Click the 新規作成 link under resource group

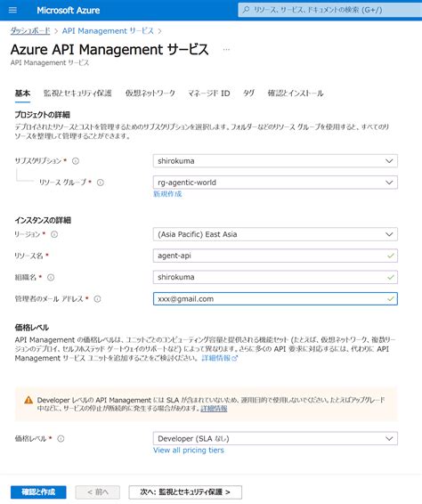pos(167,194)
